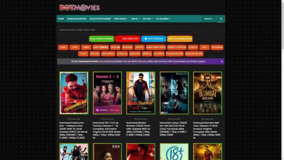Image resolution: width=284 pixels, height=160 pixels.
Task: Dismiss the broken link notice with the X
Action: [x=222, y=61]
